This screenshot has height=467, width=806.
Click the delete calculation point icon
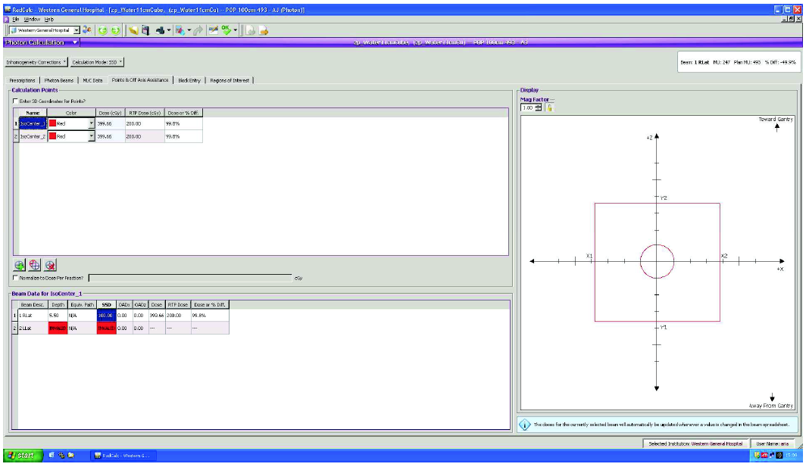click(x=50, y=265)
